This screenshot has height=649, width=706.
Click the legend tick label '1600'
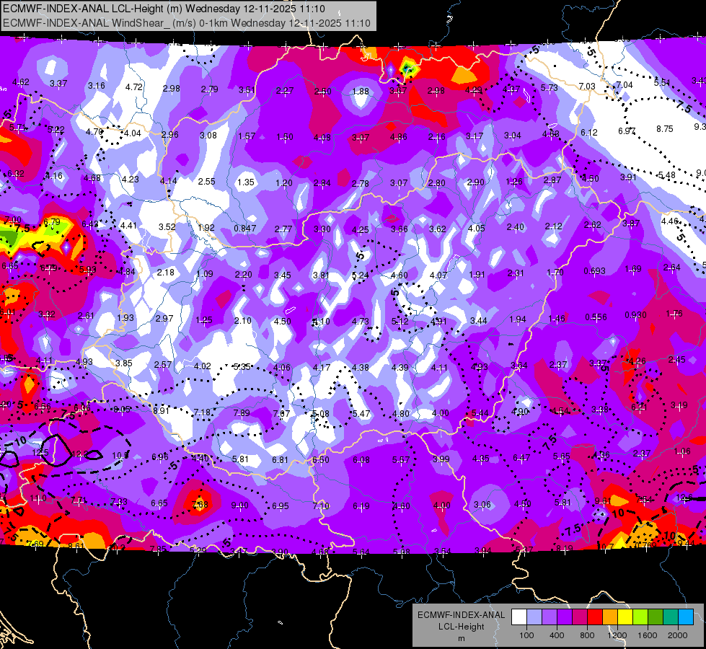point(648,635)
